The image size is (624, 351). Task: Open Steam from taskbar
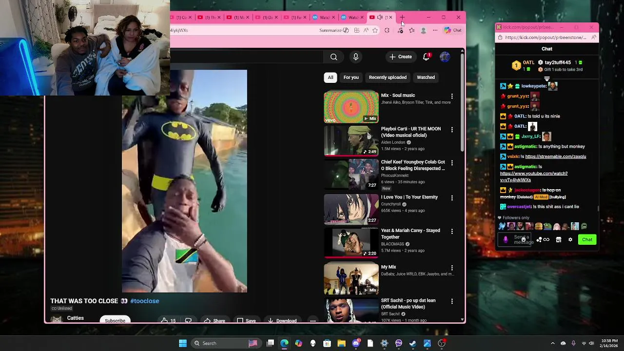coord(413,343)
